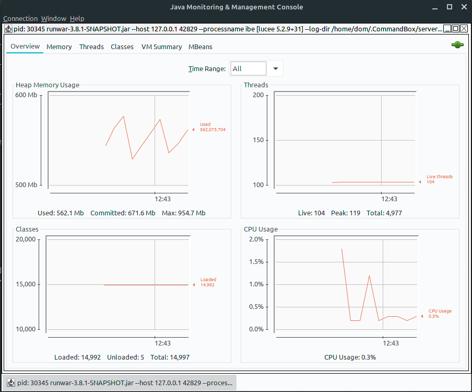Switch to the Classes tab
The height and width of the screenshot is (392, 472).
[122, 47]
